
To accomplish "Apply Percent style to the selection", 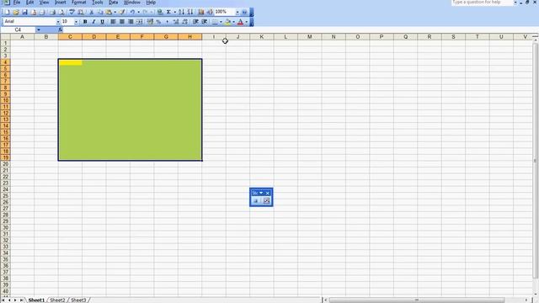I will click(x=158, y=22).
